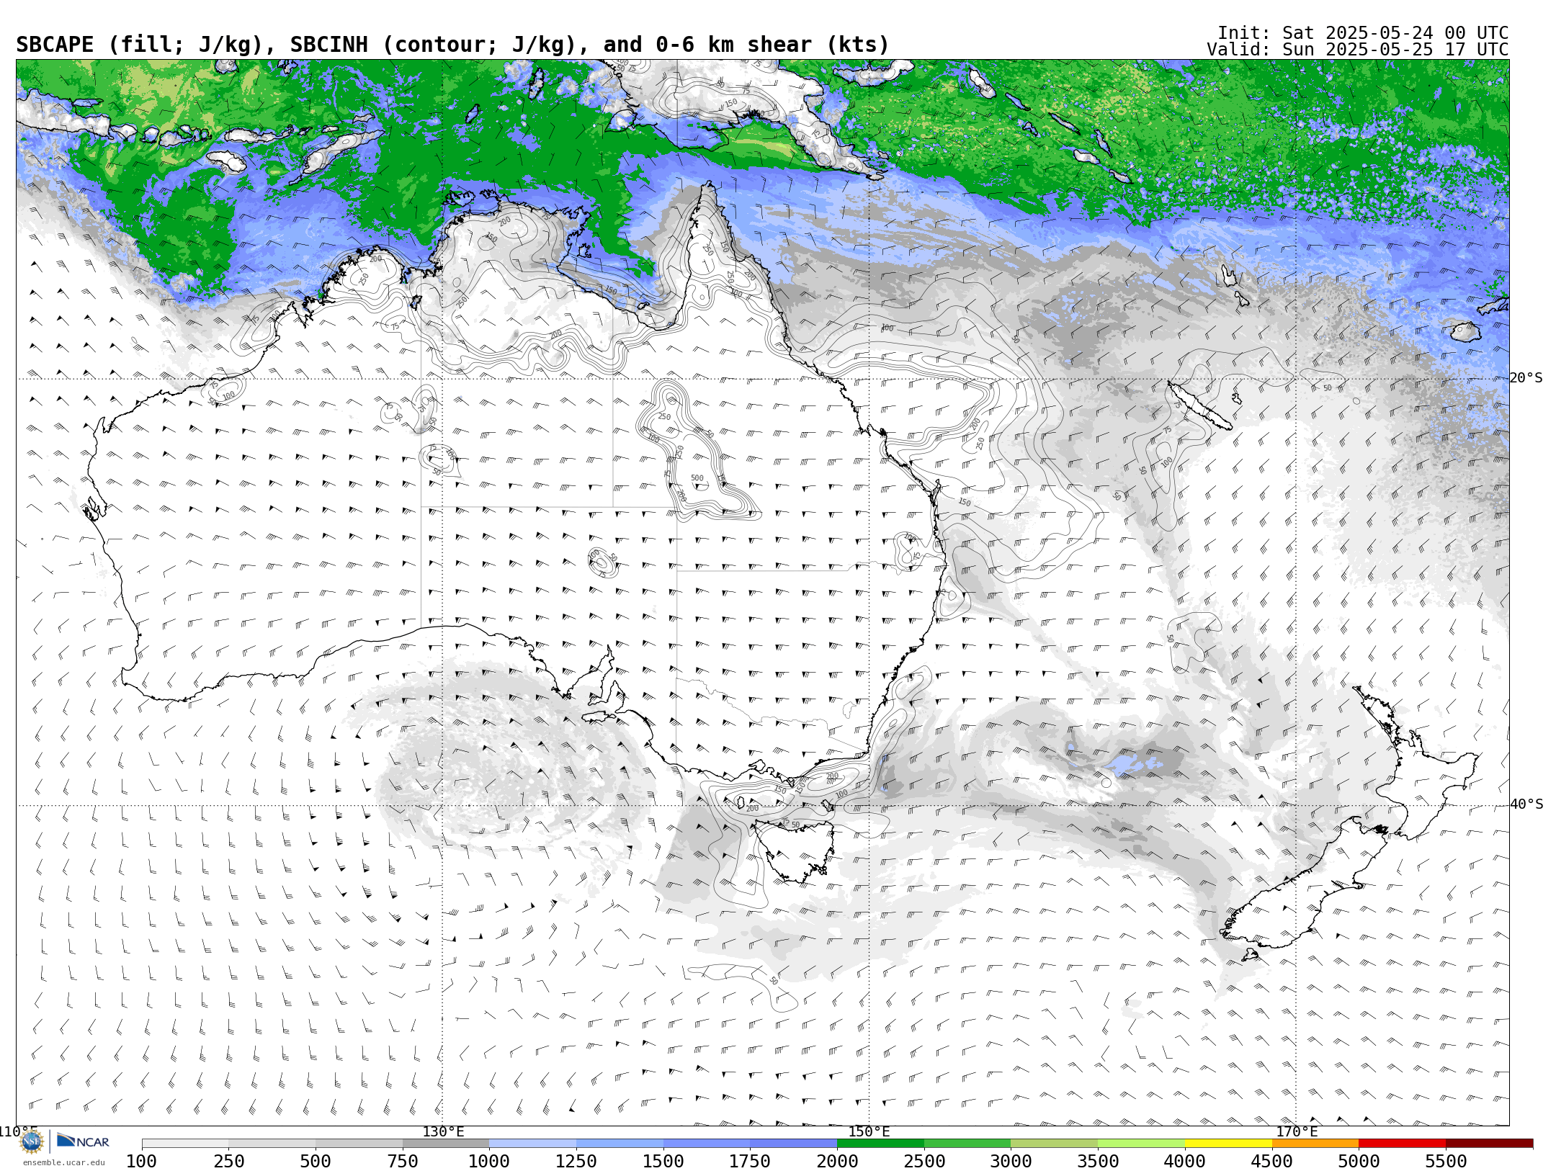Pick the red 5000–5500 colorbar swatch
The width and height of the screenshot is (1556, 1171).
(x=1402, y=1144)
